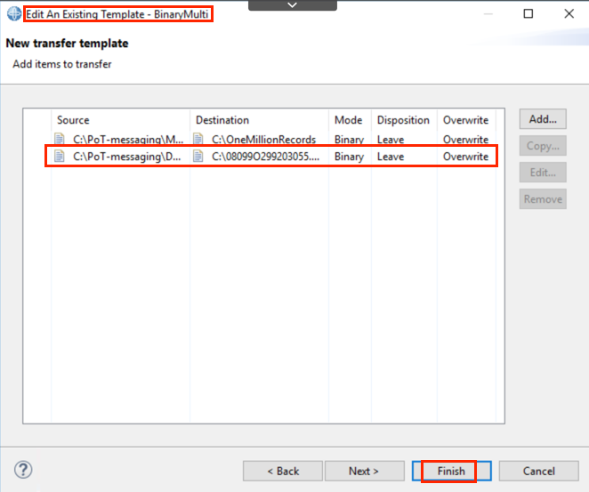Click Binary mode in OneMillionRecords row

(x=350, y=140)
